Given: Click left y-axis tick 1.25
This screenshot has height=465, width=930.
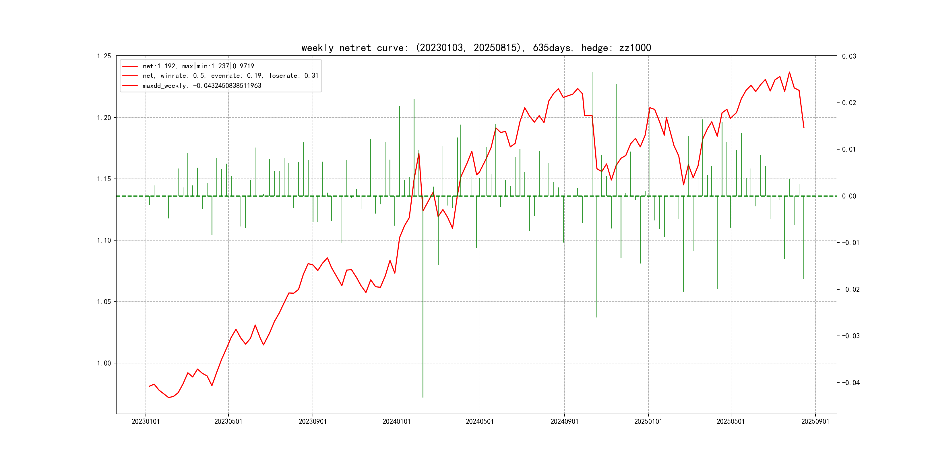Looking at the screenshot, I should [x=104, y=56].
